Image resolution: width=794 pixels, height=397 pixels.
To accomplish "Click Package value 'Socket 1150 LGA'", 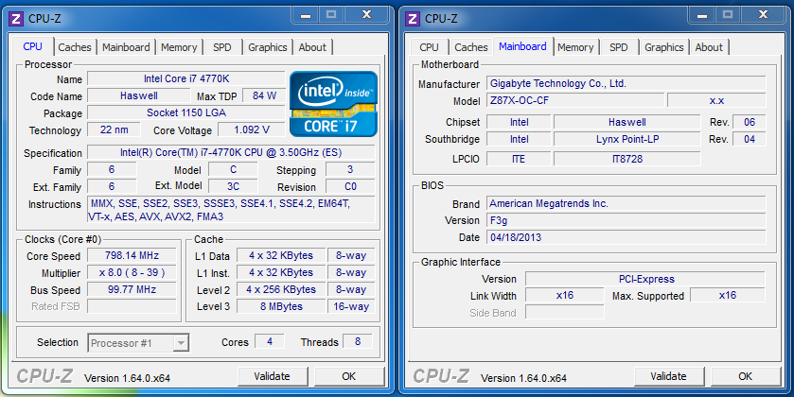I will pos(186,112).
